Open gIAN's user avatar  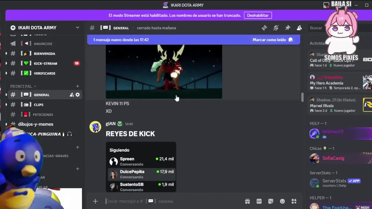click(95, 127)
